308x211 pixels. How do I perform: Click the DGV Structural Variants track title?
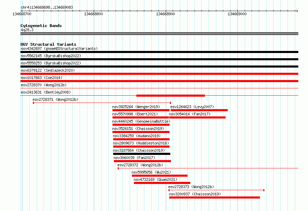pyautogui.click(x=48, y=44)
